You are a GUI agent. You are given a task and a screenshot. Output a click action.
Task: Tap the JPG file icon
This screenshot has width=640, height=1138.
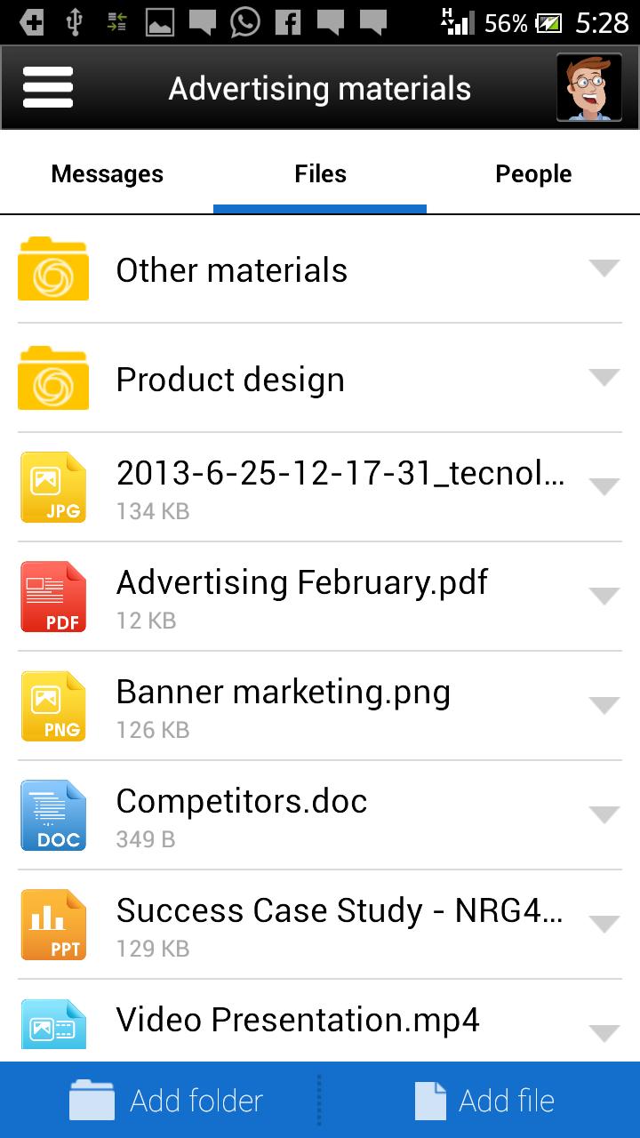53,487
